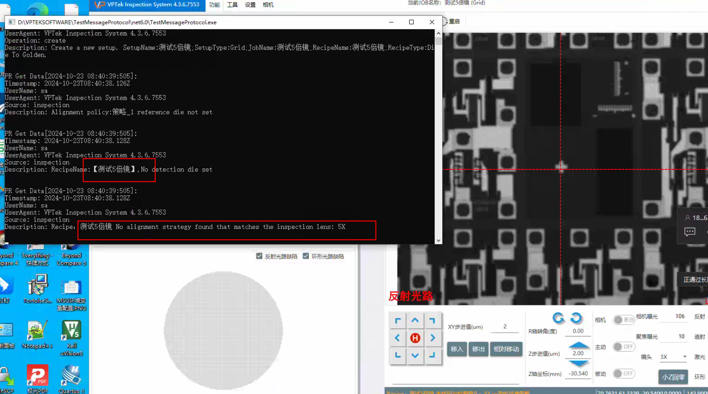This screenshot has height=394, width=708.
Task: Enable the 被动 toggle switch
Action: tap(624, 373)
